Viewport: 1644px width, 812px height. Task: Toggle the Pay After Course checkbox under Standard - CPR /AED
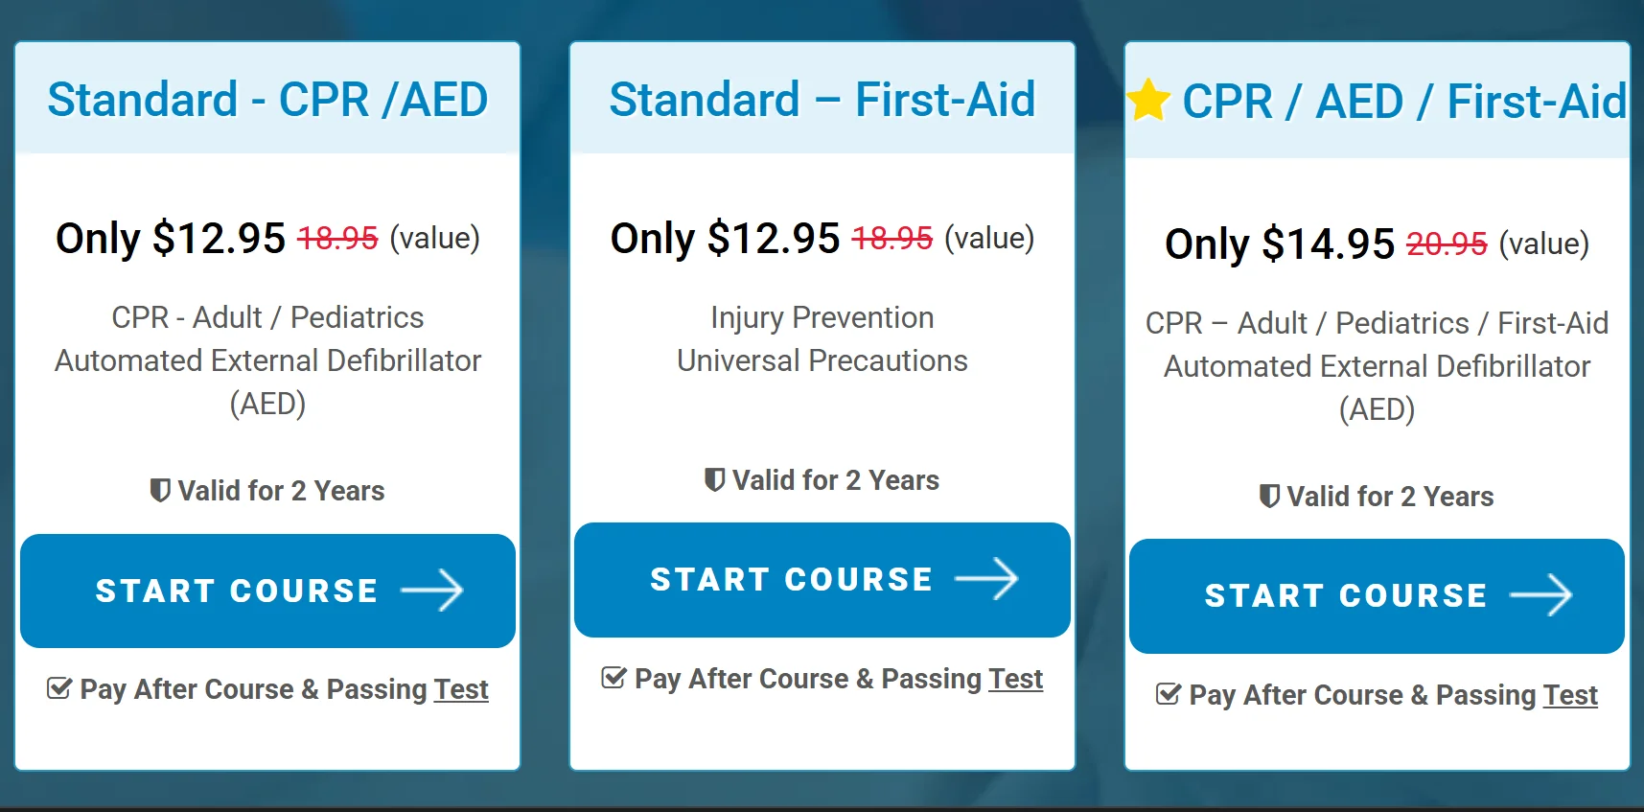click(x=59, y=688)
